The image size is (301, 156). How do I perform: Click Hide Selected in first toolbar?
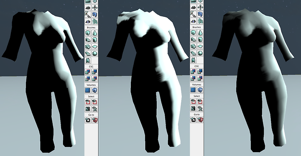[95, 102]
